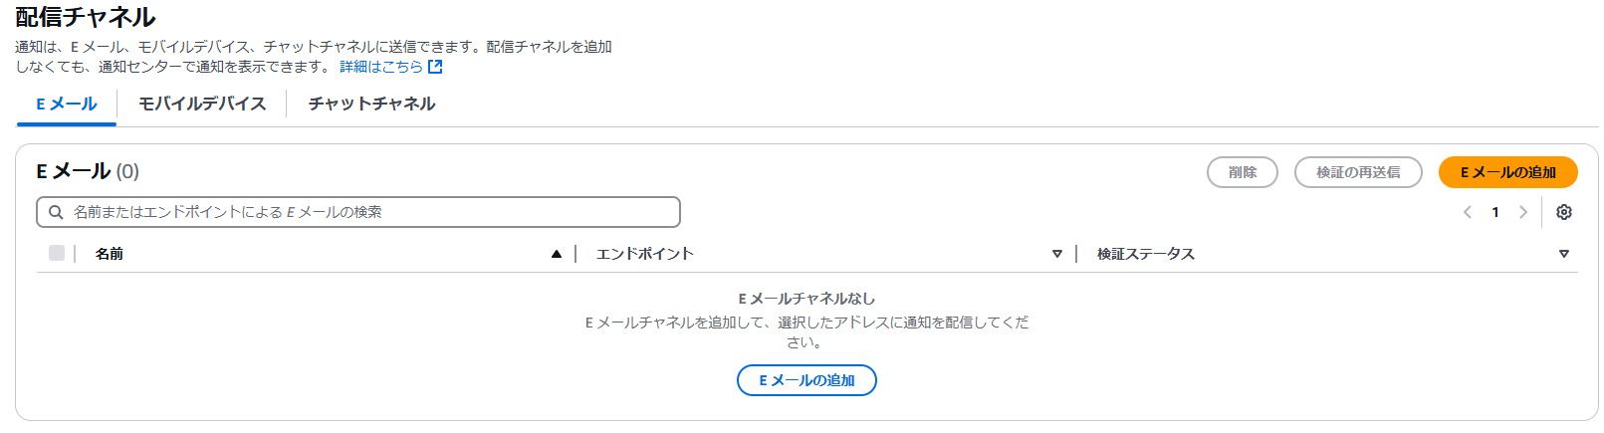Image resolution: width=1604 pixels, height=433 pixels.
Task: Go to next page arrow
Action: tap(1523, 212)
